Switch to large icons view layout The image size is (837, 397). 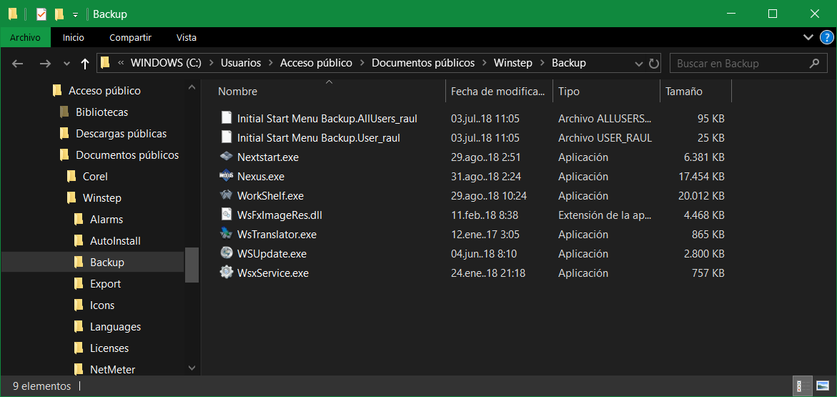[x=822, y=386]
